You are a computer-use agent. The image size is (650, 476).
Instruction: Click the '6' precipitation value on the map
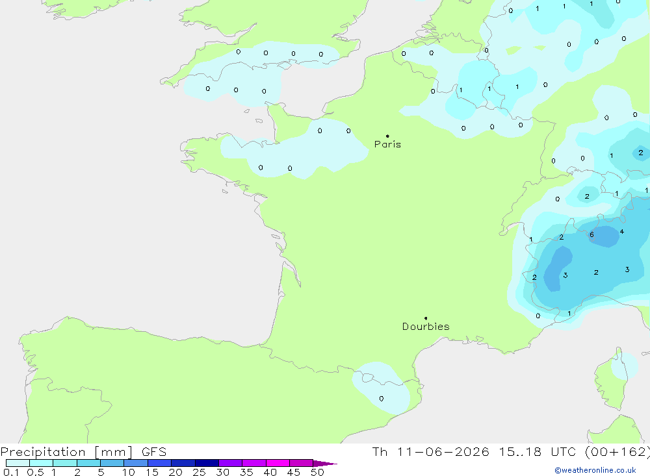(x=591, y=235)
